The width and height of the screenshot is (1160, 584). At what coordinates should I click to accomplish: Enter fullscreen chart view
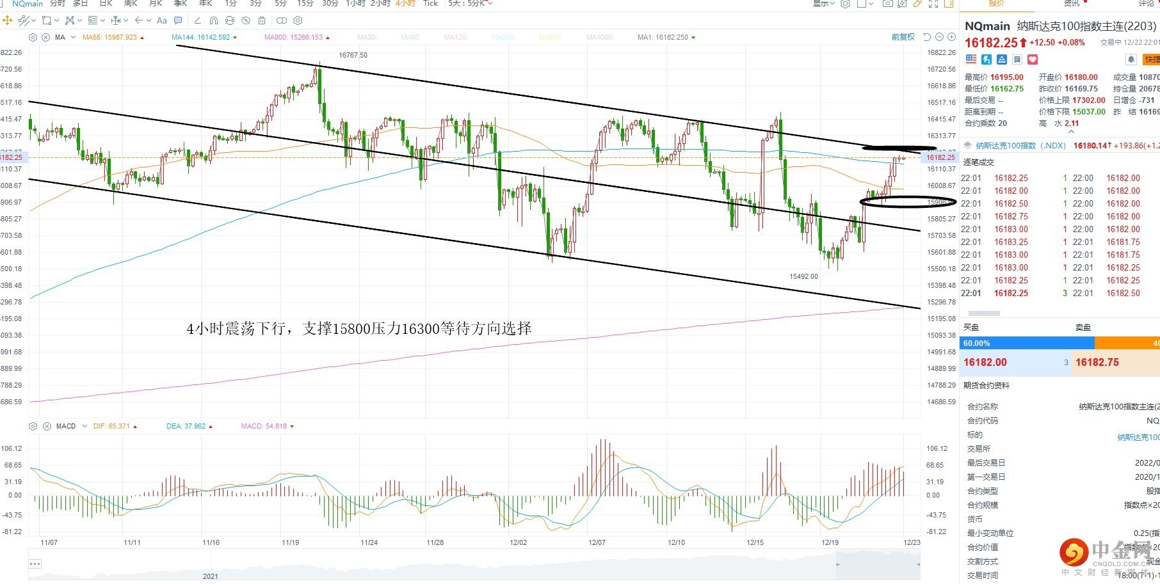point(933,3)
